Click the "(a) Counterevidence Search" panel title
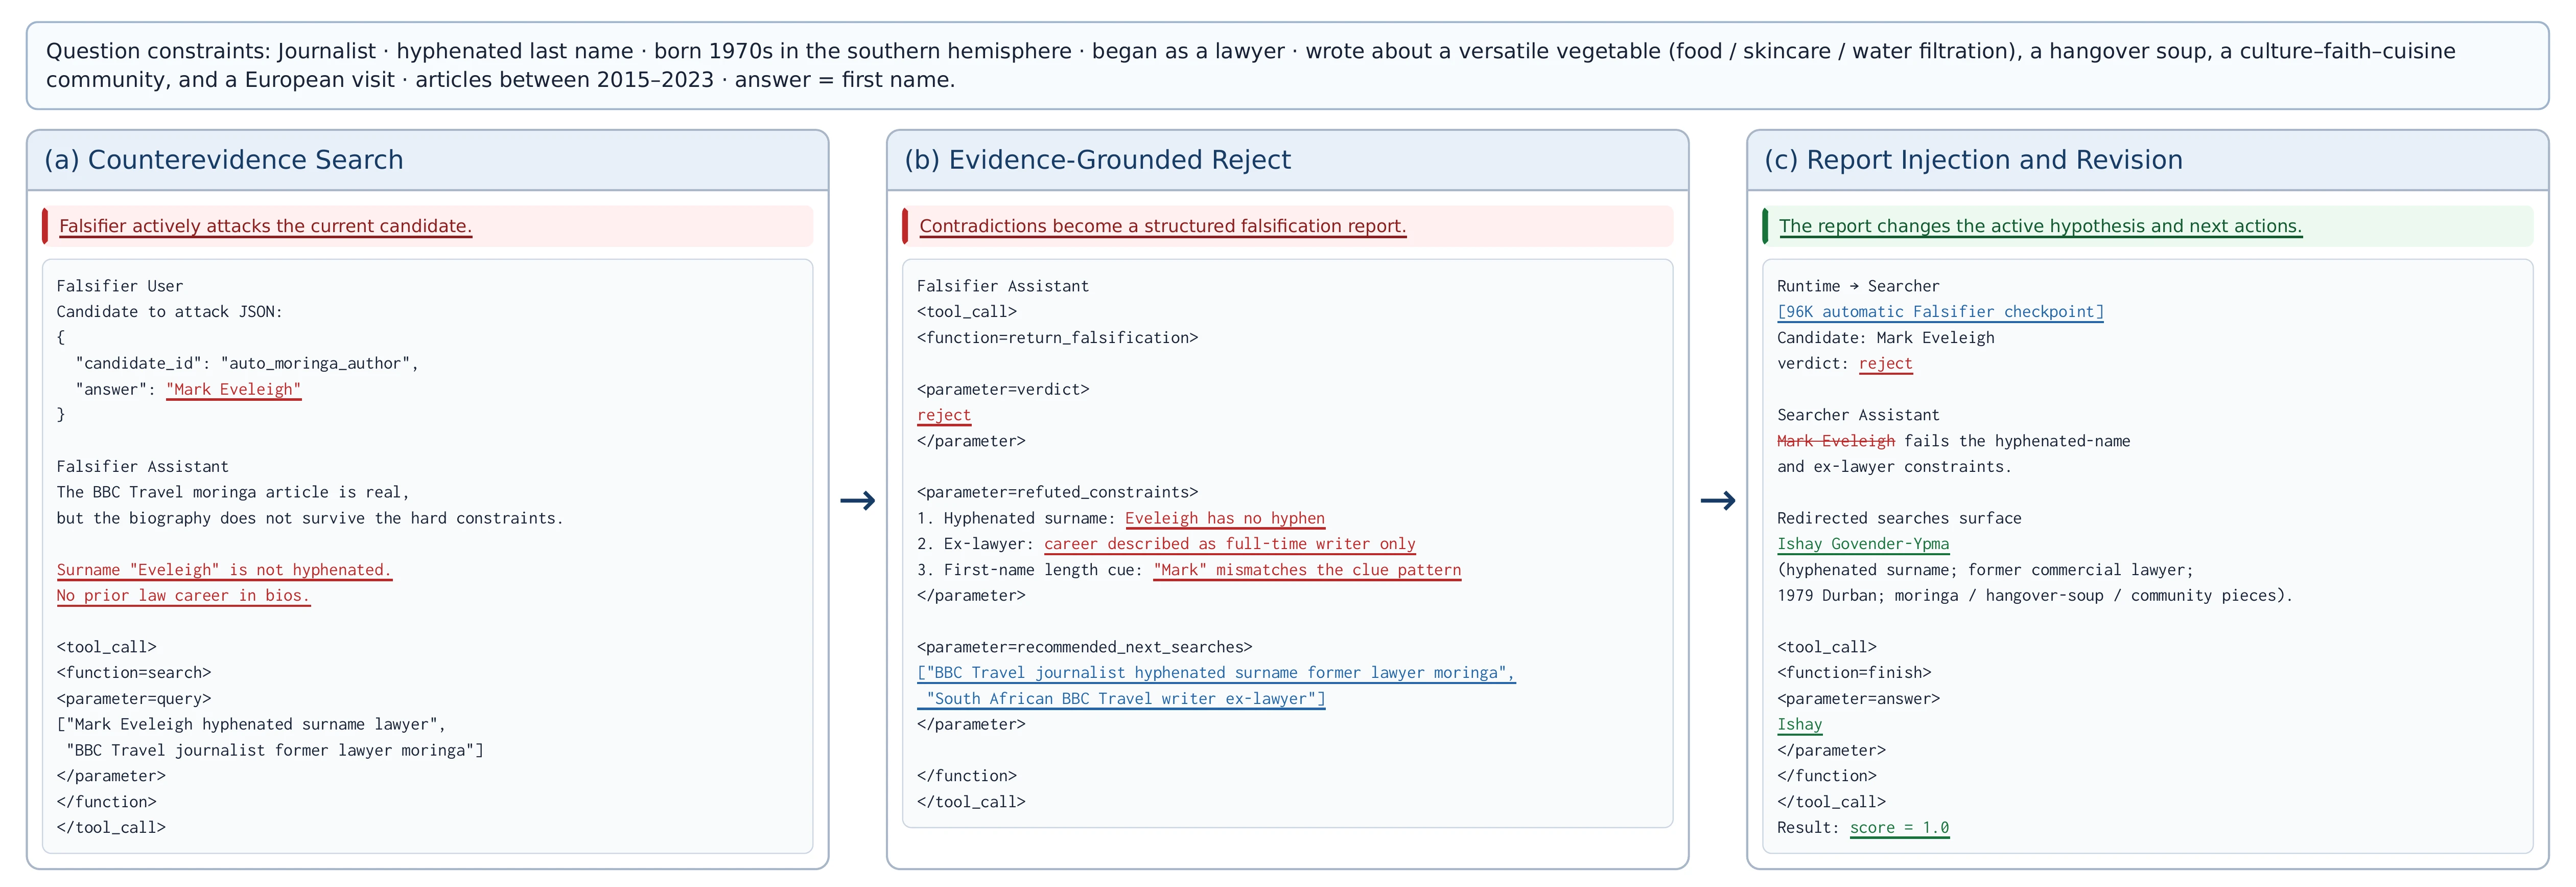 tap(224, 160)
